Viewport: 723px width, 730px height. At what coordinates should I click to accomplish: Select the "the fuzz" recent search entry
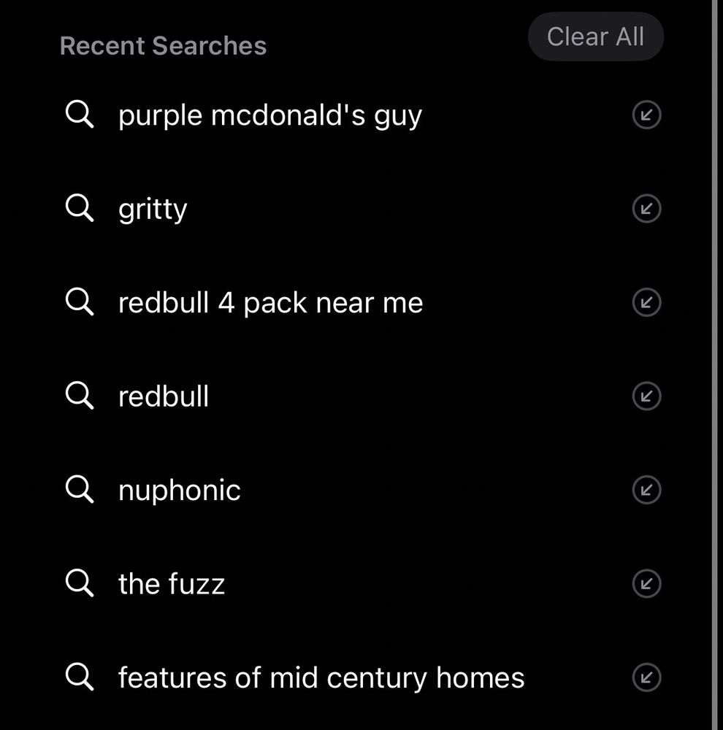pos(172,583)
